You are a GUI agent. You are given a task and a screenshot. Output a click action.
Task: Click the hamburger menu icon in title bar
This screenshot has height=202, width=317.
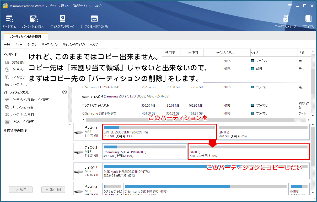click(x=290, y=6)
